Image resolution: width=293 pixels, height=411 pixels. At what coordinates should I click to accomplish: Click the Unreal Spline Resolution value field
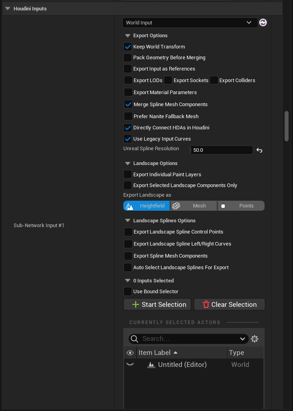tap(221, 150)
